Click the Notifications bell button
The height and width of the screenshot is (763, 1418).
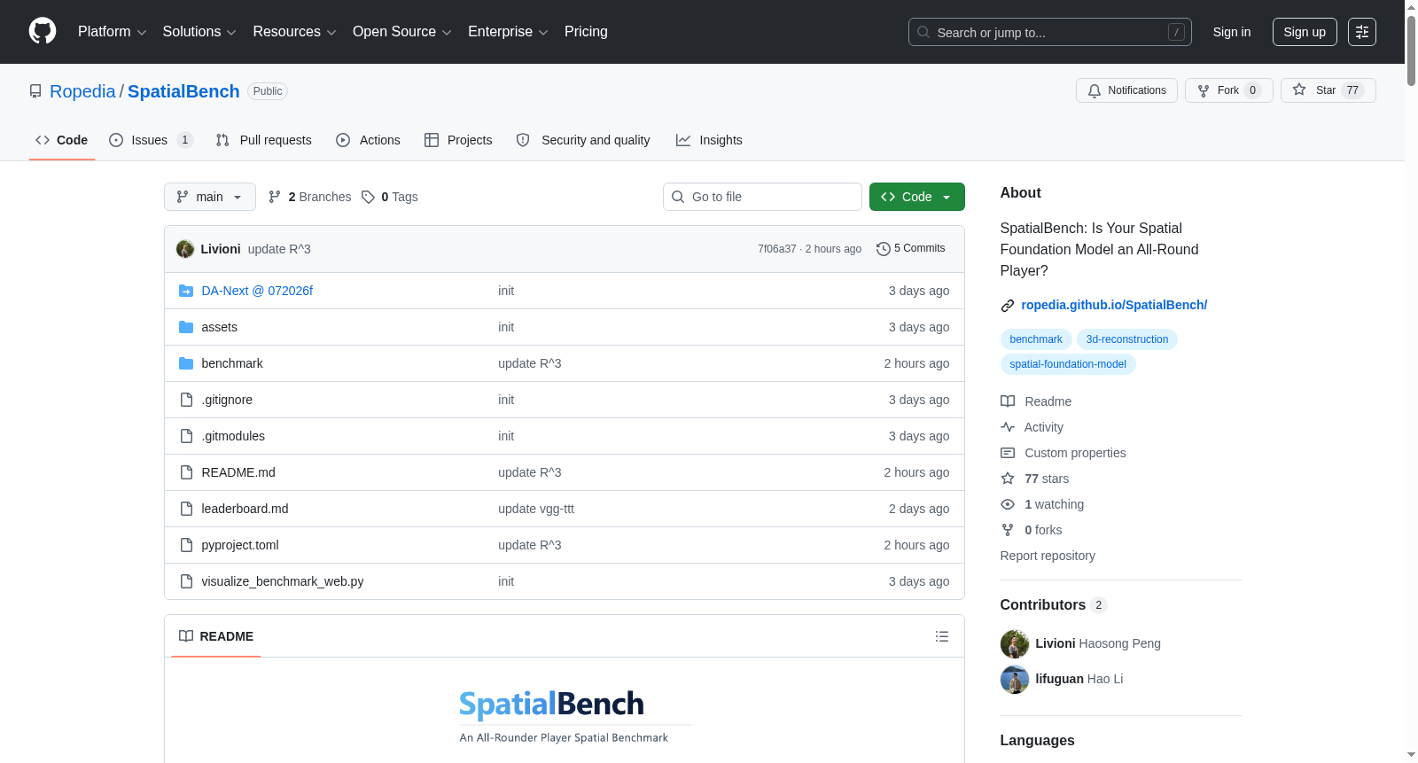point(1126,90)
